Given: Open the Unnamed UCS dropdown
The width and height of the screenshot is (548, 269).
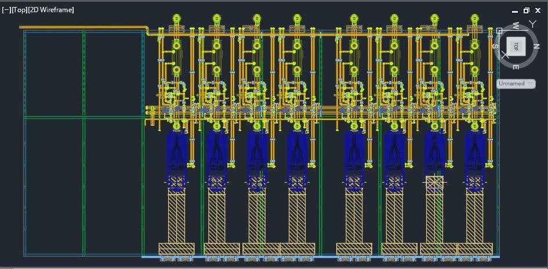Looking at the screenshot, I should coord(516,83).
